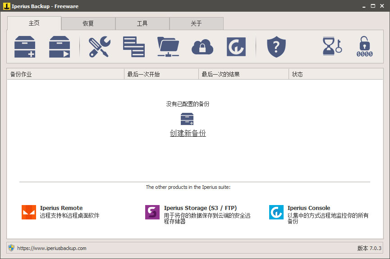The width and height of the screenshot is (390, 259).
Task: Open help via shield question mark icon
Action: pos(276,47)
